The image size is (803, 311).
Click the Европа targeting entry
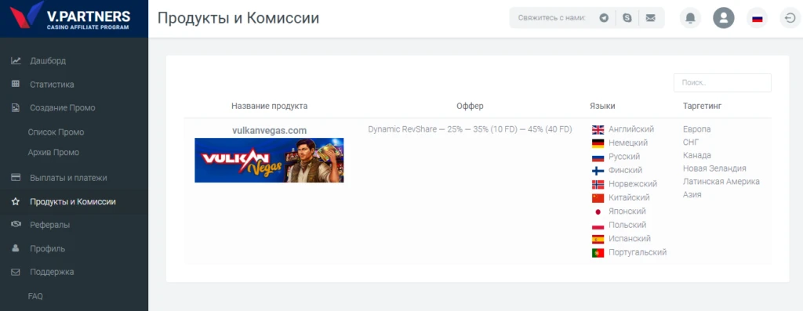(697, 129)
